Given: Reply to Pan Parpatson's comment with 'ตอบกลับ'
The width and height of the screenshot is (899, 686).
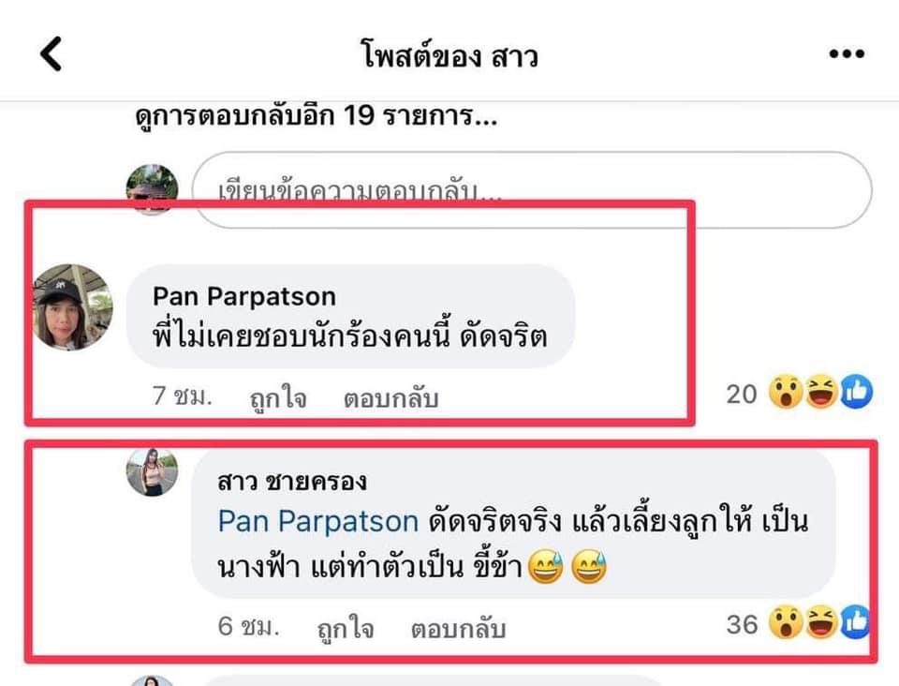Looking at the screenshot, I should click(x=391, y=397).
